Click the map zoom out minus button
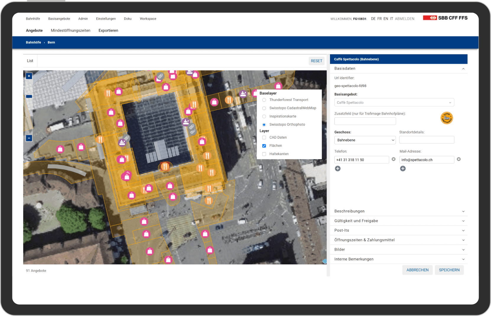The height and width of the screenshot is (316, 491). pos(29,138)
